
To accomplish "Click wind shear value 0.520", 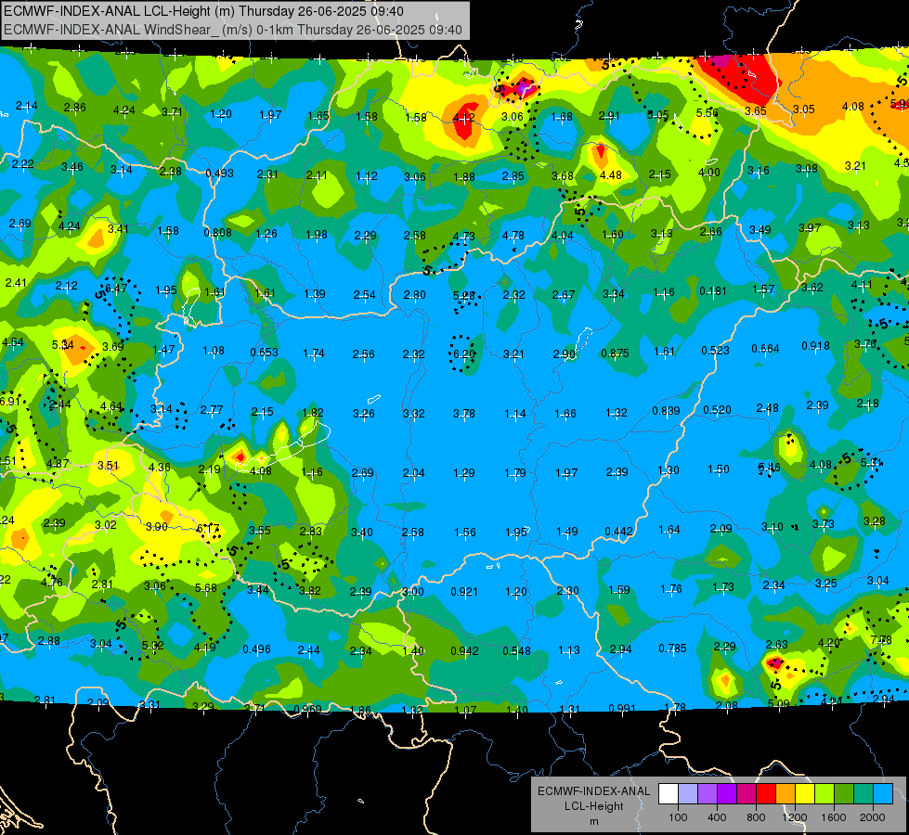I will (717, 410).
